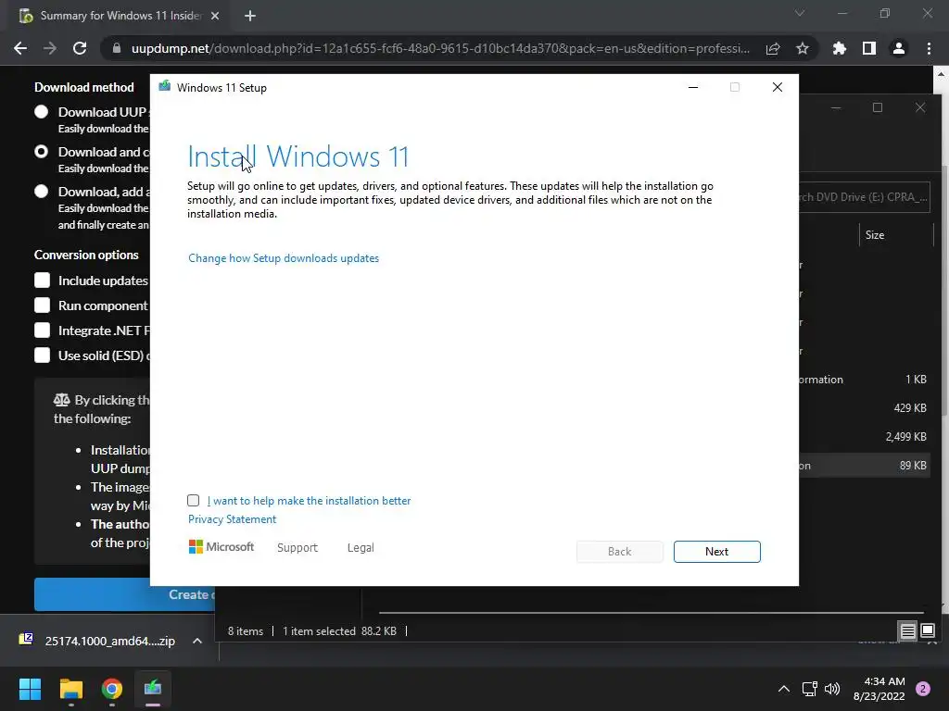The width and height of the screenshot is (949, 711).
Task: Reload the uupdump page
Action: [x=80, y=48]
